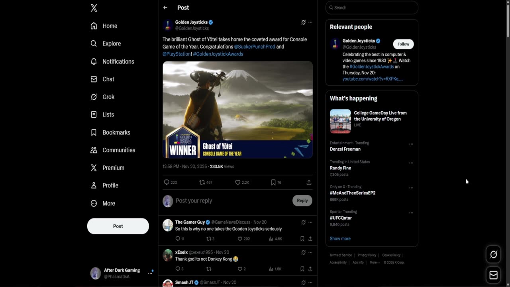
Task: Open Profile in the sidebar
Action: 104,185
